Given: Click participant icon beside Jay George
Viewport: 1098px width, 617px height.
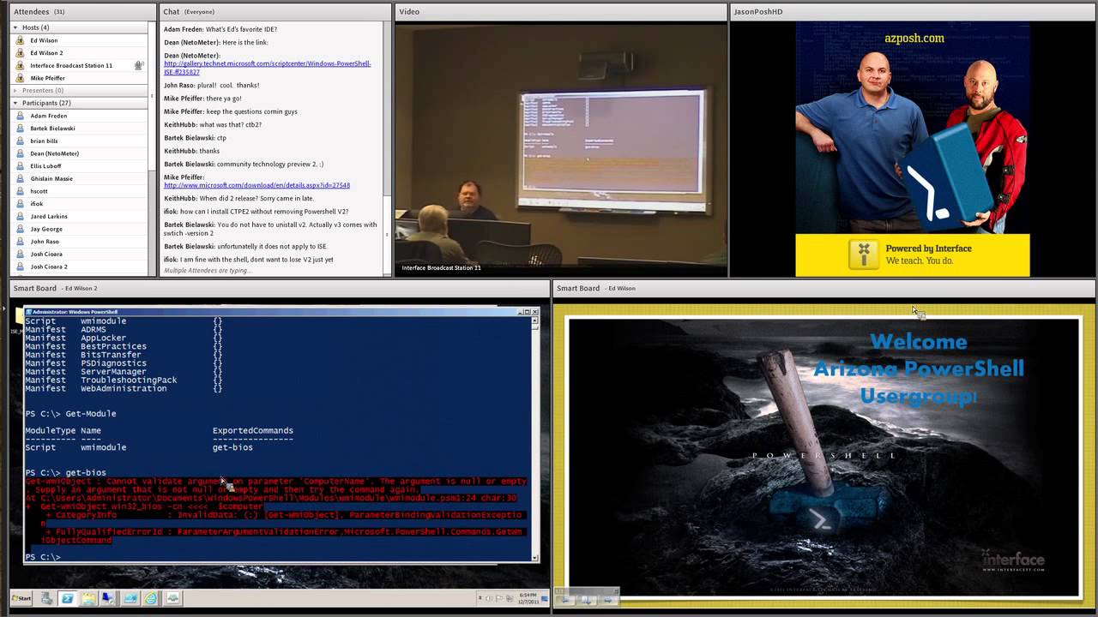Looking at the screenshot, I should (x=21, y=229).
